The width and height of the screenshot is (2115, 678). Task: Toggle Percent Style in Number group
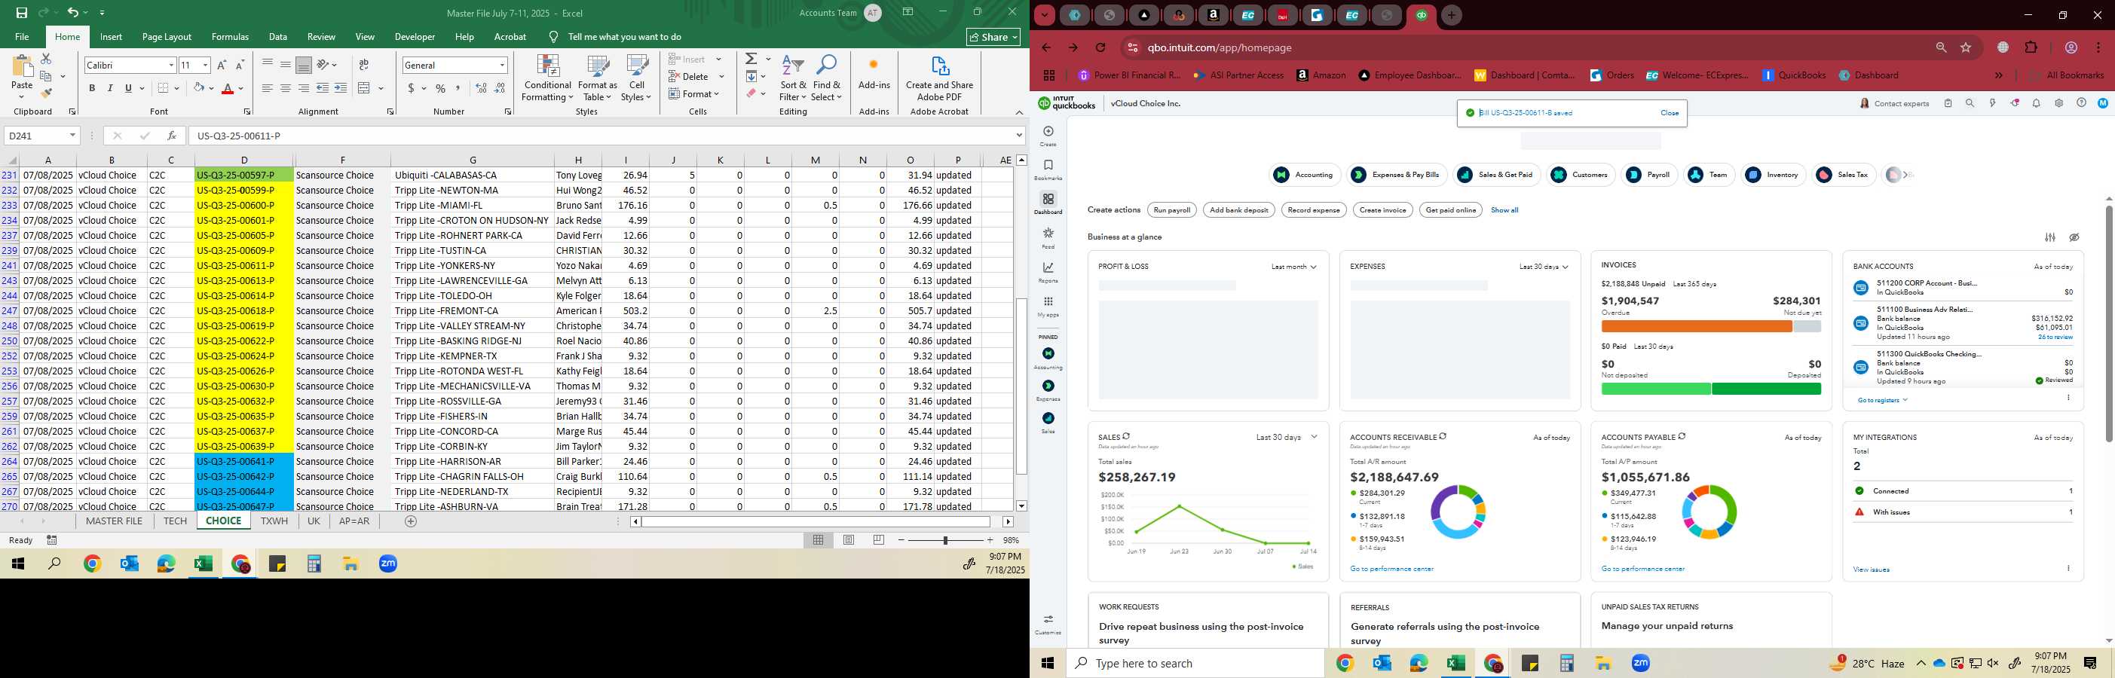441,88
